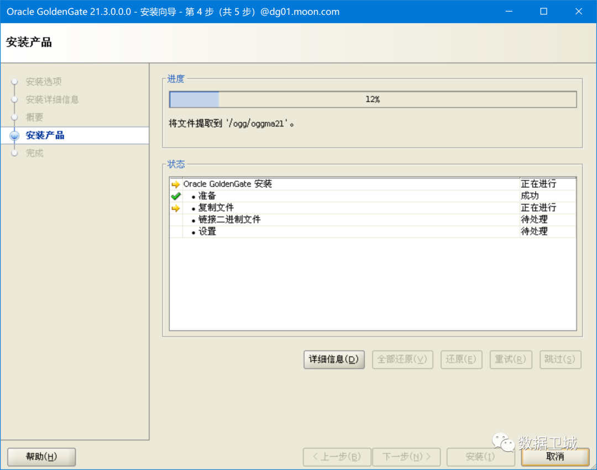Select the Oracle GoldenGate 安装 status row
Viewport: 597px width, 470px height.
[x=373, y=184]
